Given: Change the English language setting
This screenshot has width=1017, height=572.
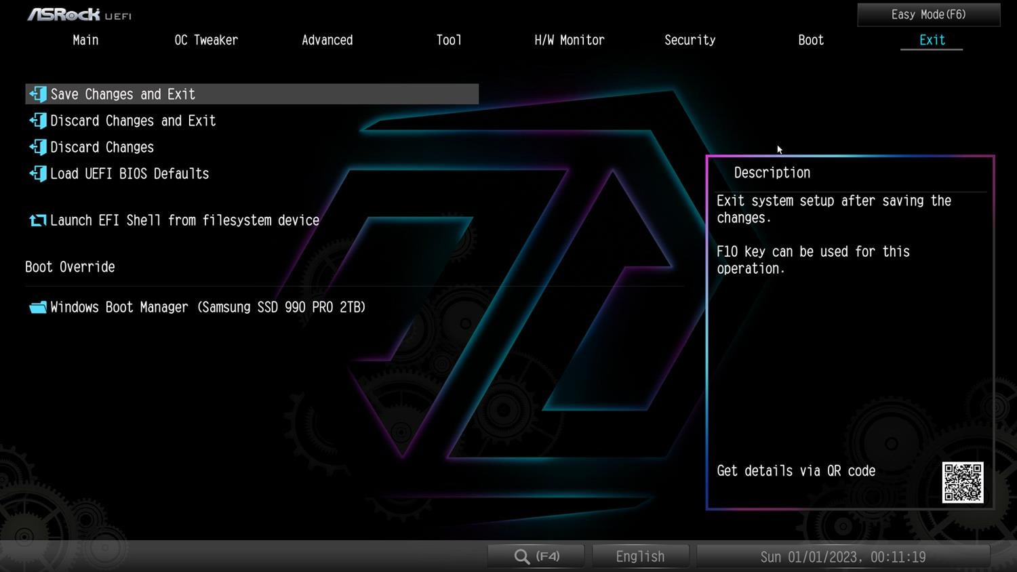Looking at the screenshot, I should coord(640,556).
